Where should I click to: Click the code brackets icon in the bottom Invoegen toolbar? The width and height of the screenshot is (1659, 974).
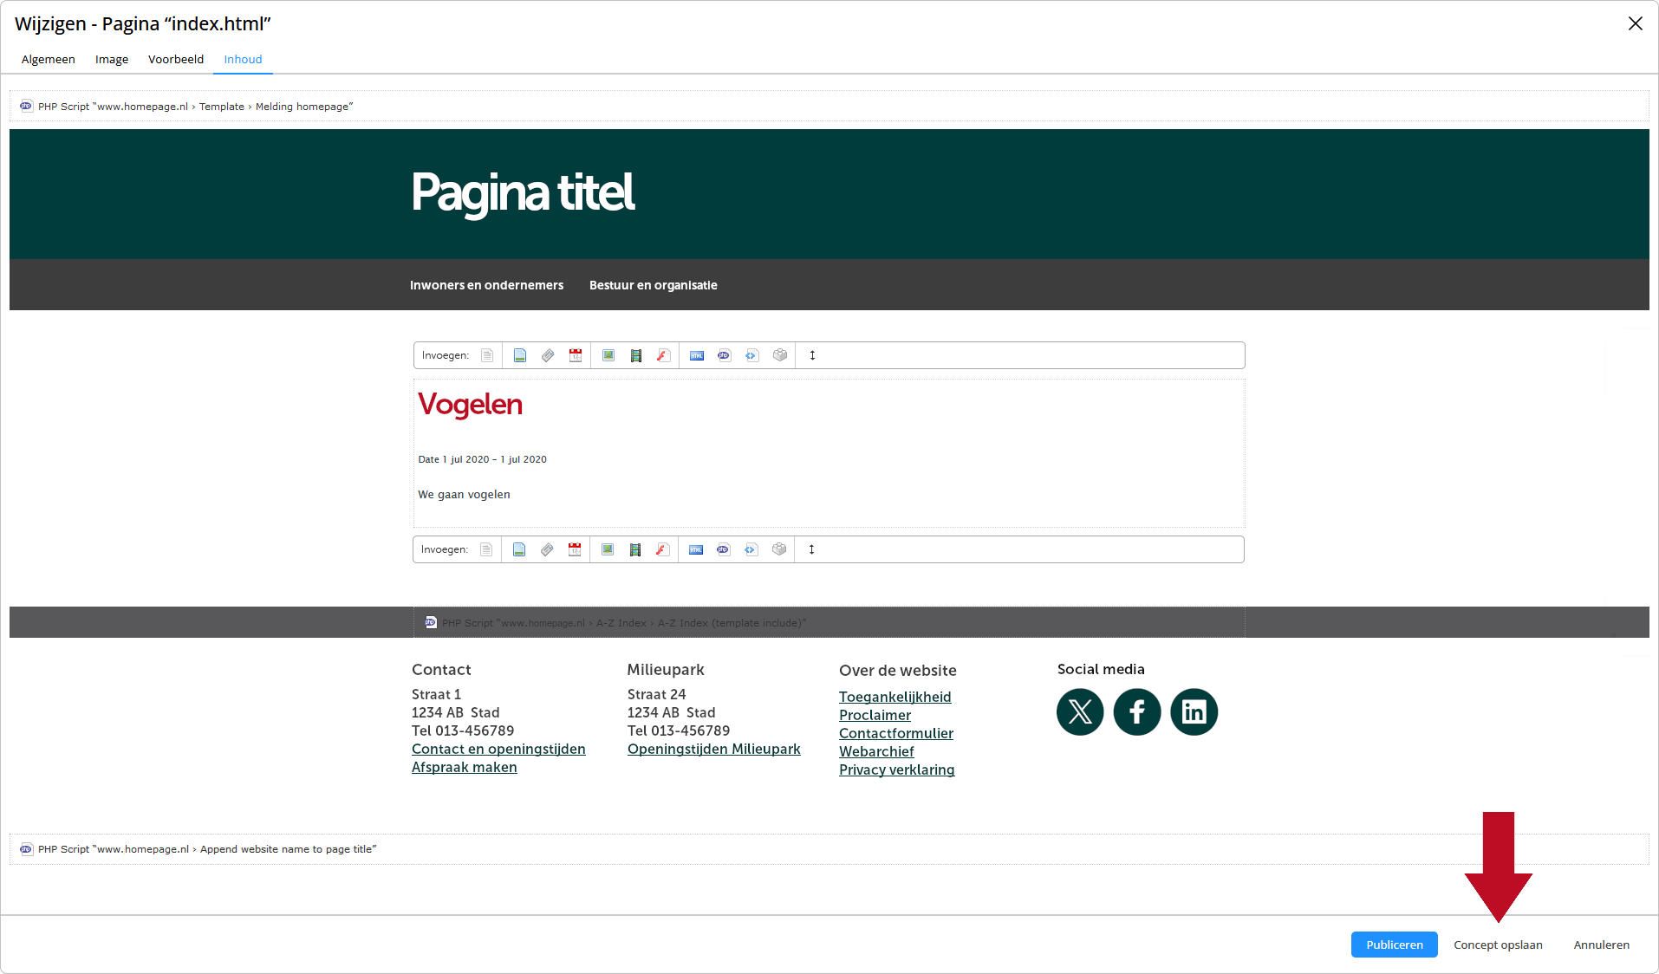(751, 549)
